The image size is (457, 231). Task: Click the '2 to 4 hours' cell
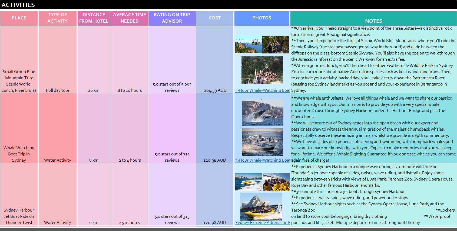click(x=130, y=128)
